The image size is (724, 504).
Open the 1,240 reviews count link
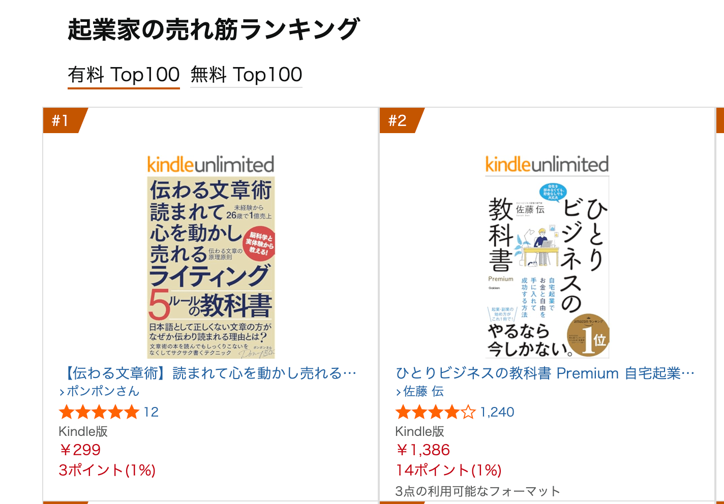click(497, 412)
